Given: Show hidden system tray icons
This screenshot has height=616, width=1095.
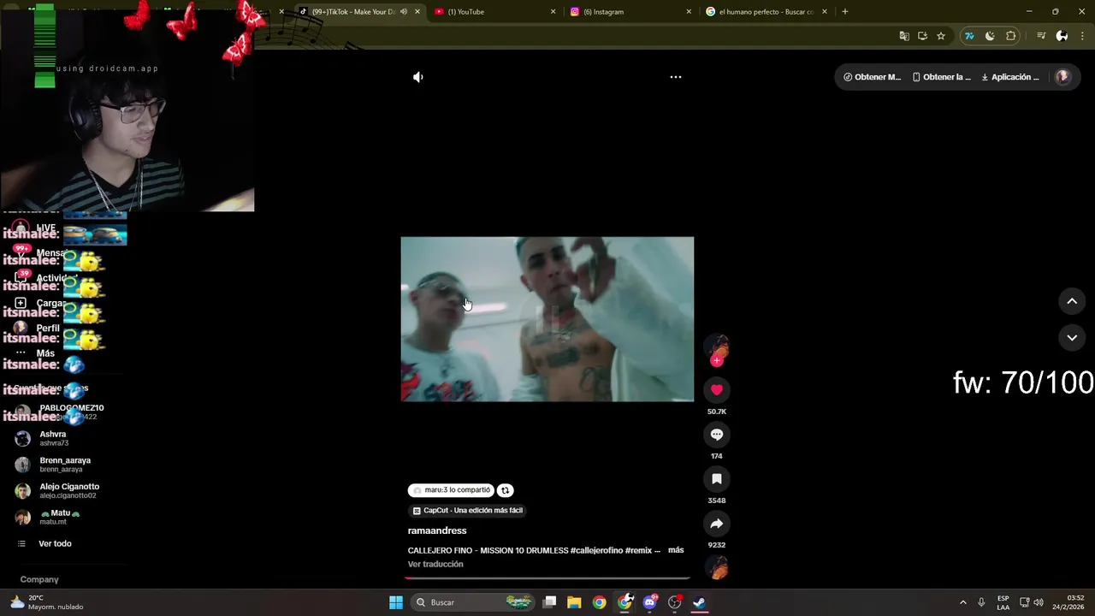Looking at the screenshot, I should (962, 602).
